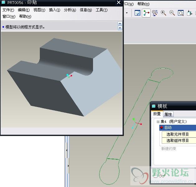Click the 模板 dialog title icon
The image size is (196, 187).
154,106
